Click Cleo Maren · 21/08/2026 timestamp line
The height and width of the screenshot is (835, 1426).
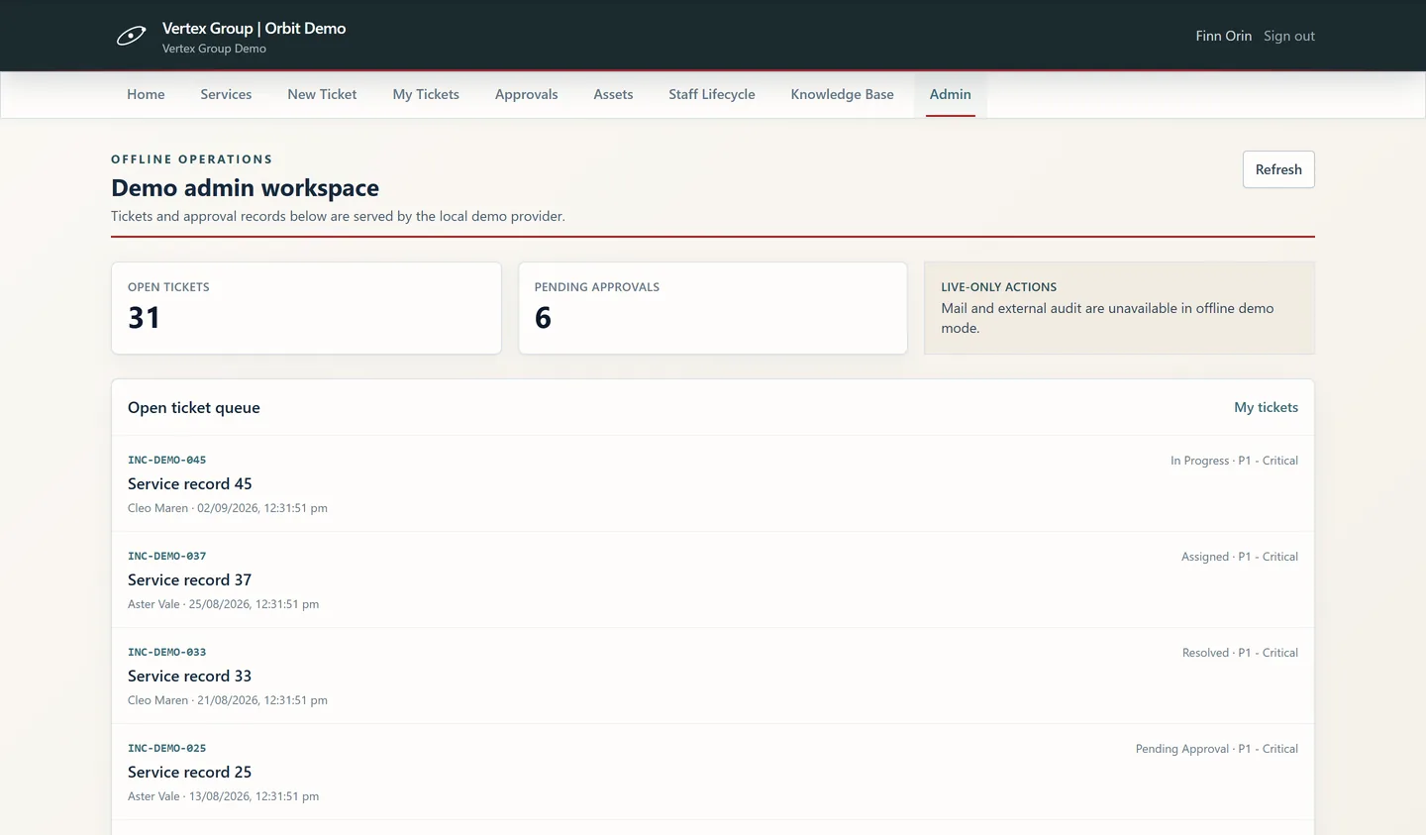[x=228, y=700]
